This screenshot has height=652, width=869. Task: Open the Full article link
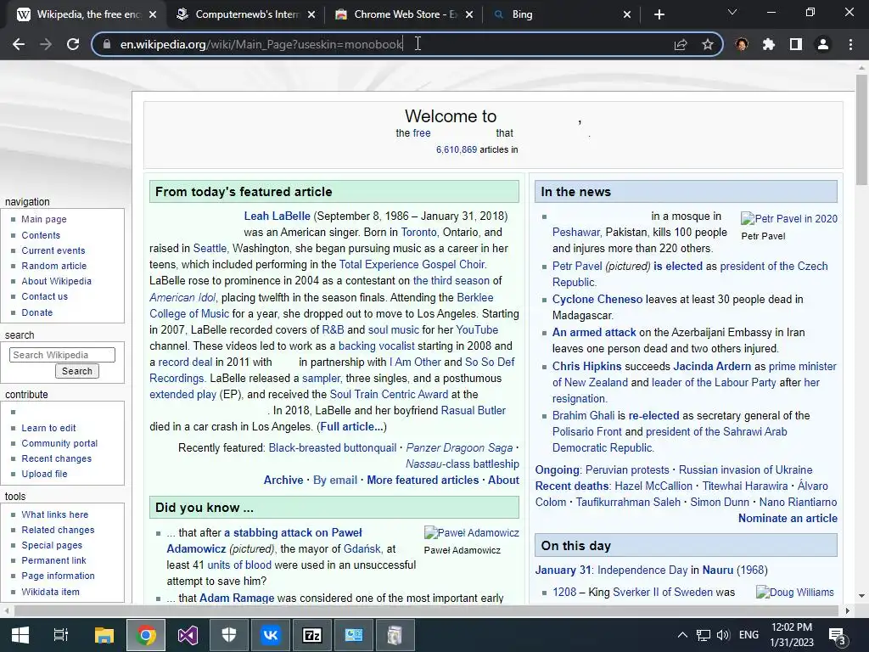coord(351,426)
